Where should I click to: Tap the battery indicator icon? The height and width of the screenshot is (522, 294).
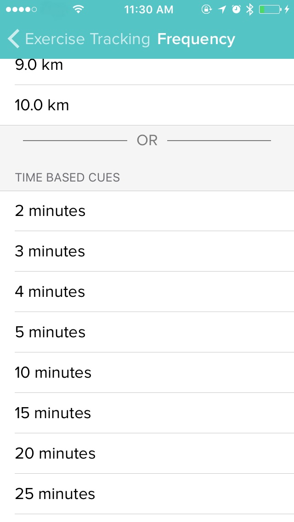tap(270, 10)
